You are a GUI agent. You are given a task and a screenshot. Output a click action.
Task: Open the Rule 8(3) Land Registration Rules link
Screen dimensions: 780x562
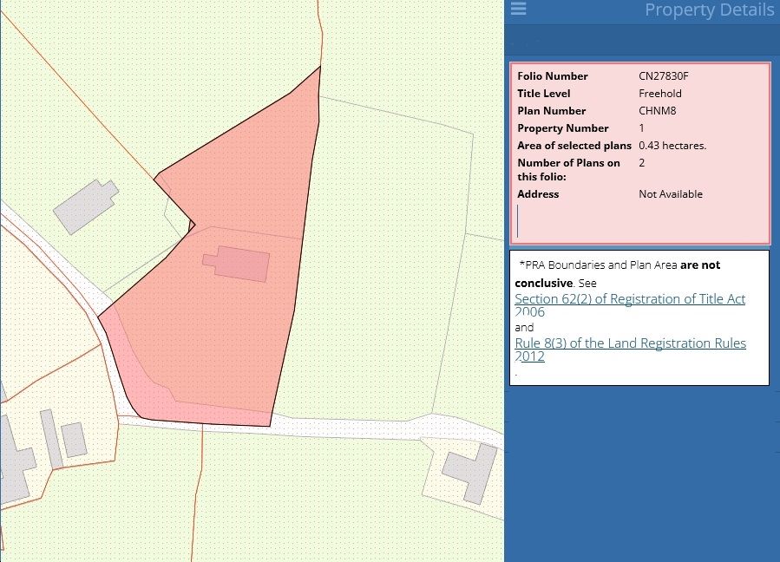[x=629, y=343]
